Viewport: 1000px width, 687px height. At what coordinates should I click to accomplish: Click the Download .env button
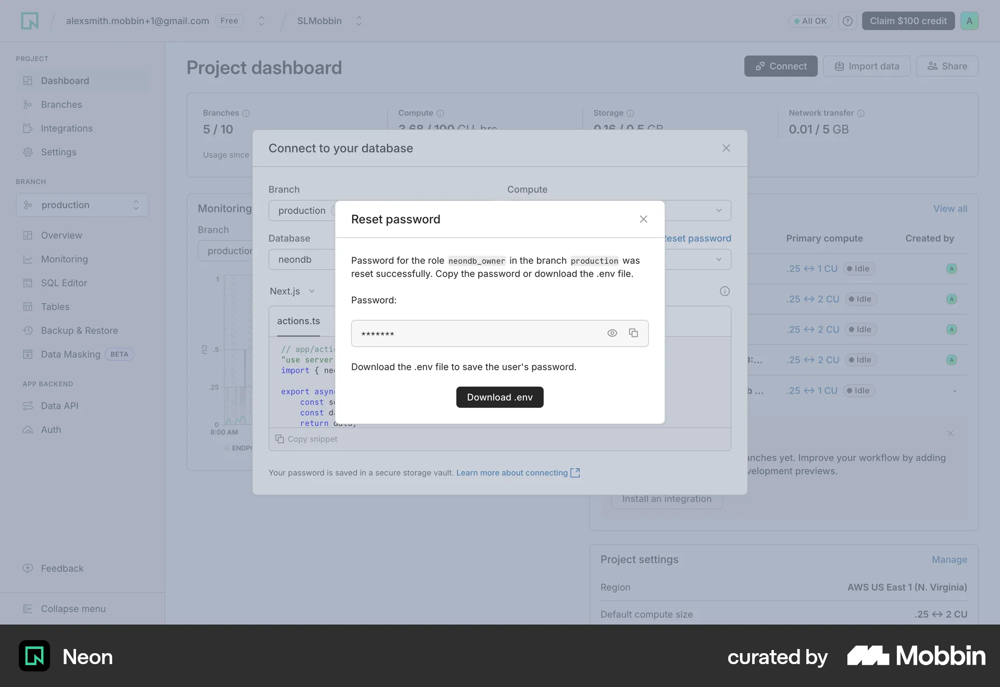[x=500, y=397]
